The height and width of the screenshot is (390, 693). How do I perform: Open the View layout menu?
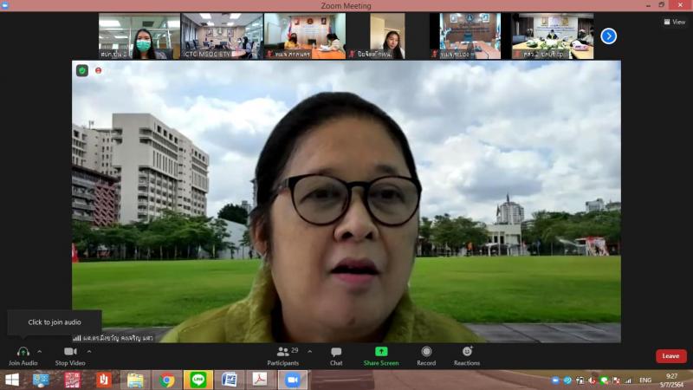[x=675, y=22]
